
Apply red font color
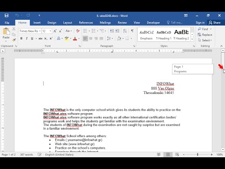(x=75, y=38)
